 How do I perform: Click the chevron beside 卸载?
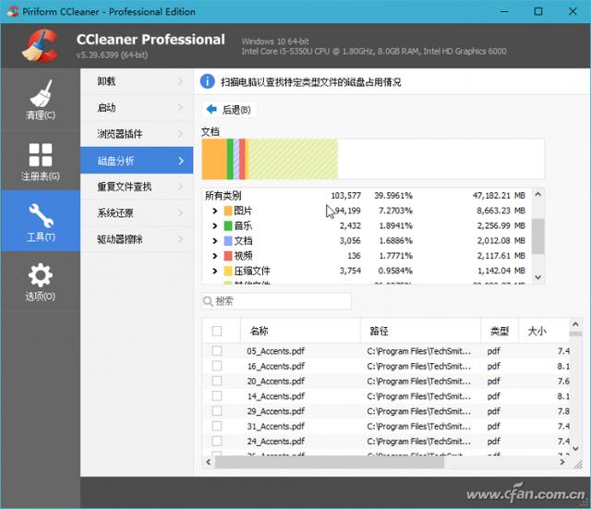181,81
